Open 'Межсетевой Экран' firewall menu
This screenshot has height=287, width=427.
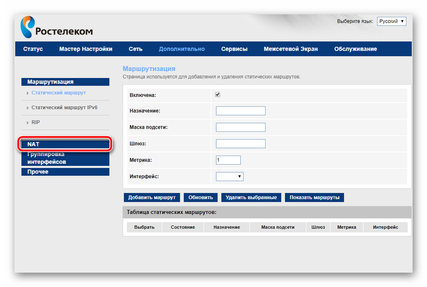coord(290,49)
